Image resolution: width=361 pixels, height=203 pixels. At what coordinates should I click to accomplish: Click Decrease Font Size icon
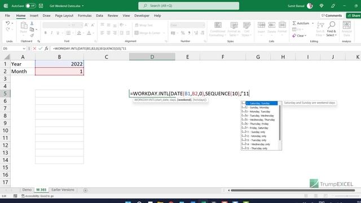93,25
